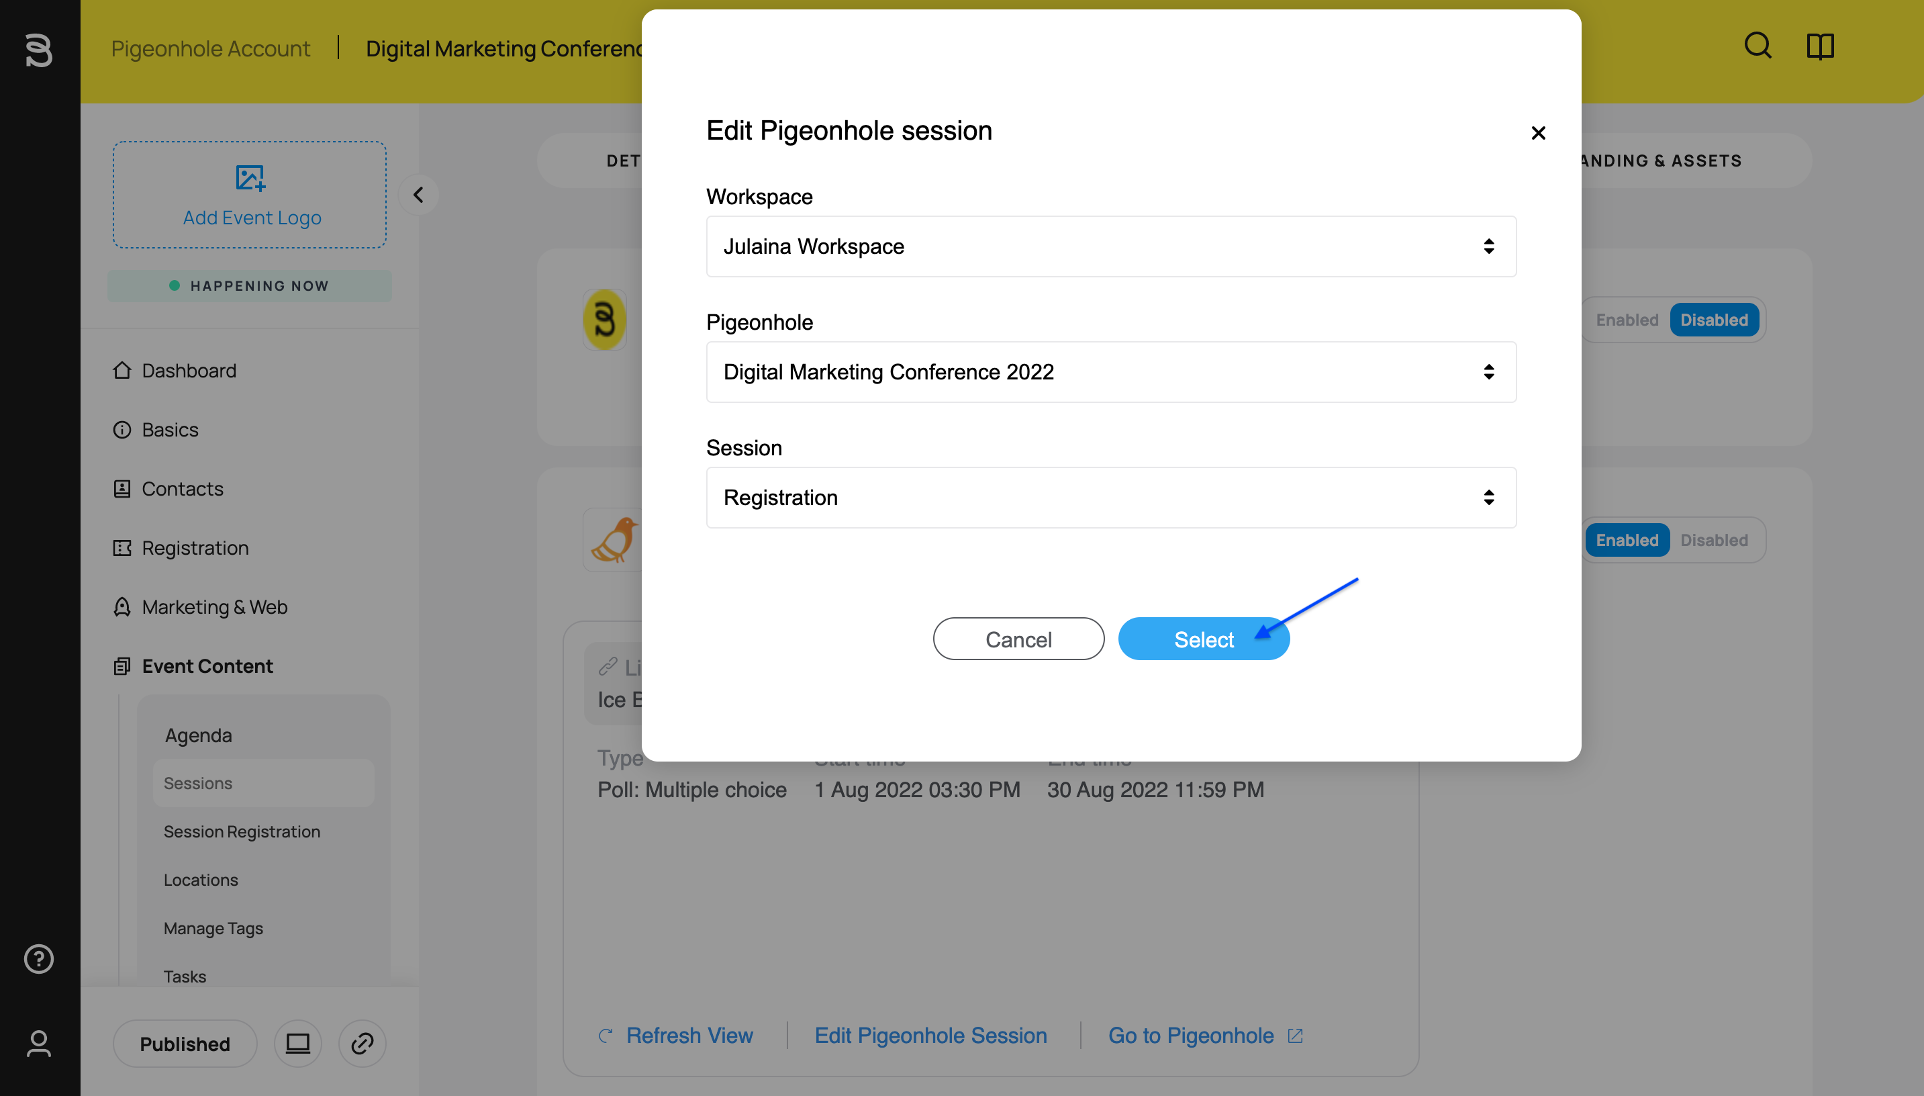
Task: Click the preview laptop icon
Action: pos(298,1044)
